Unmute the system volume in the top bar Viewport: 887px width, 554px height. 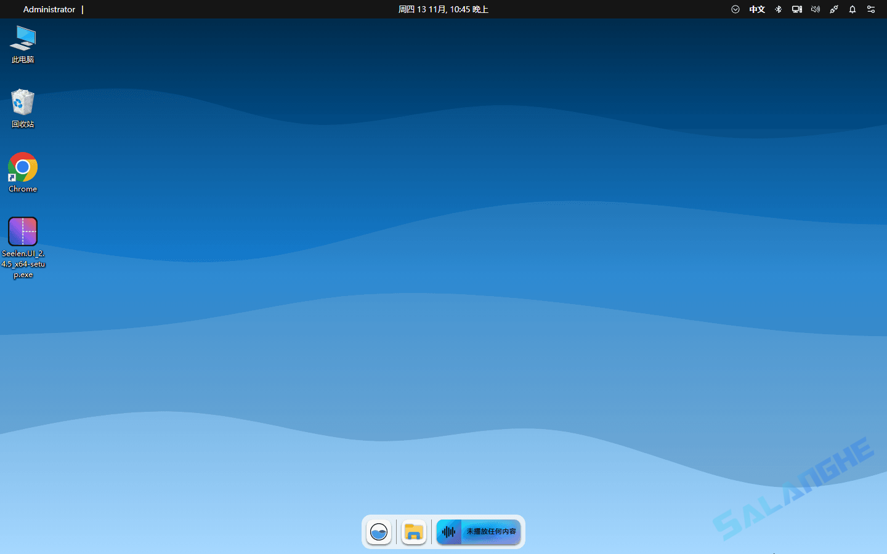coord(815,9)
